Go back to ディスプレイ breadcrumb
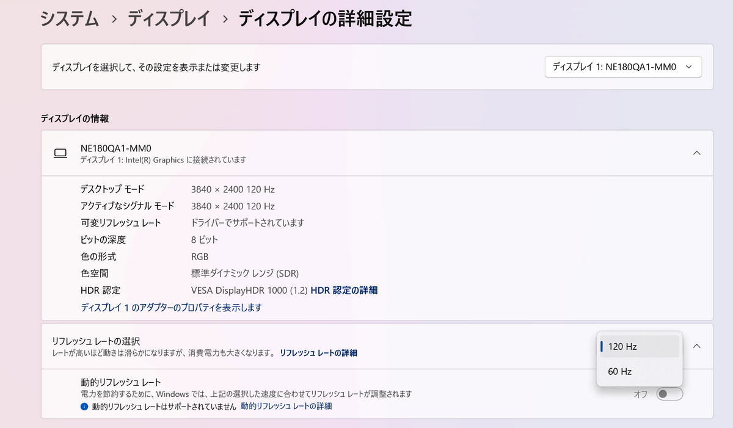Screen dimensions: 733x428 [x=169, y=19]
